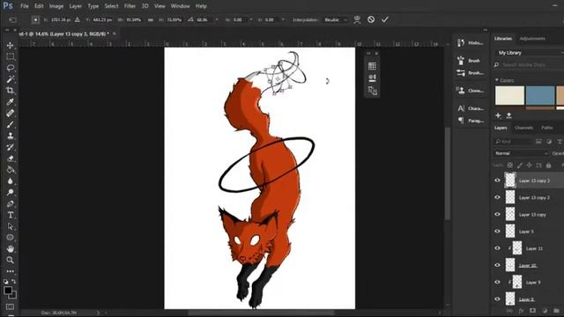
Task: Select the Ellipse shape tool
Action: click(x=10, y=237)
